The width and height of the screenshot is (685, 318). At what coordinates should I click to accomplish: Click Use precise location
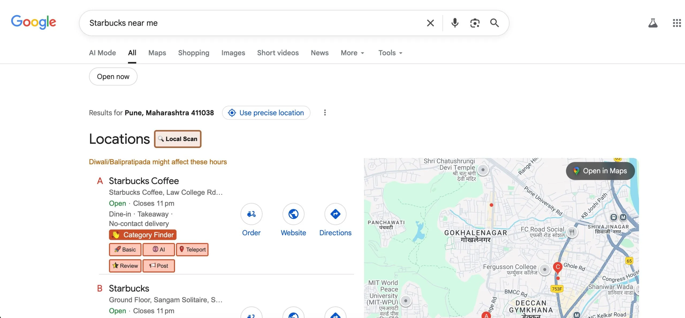click(x=266, y=113)
